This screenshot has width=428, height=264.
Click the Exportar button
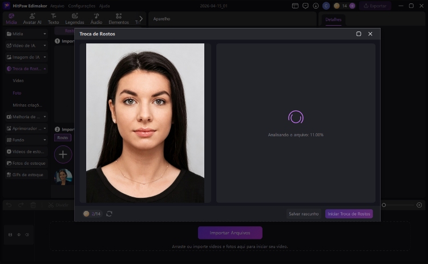375,6
